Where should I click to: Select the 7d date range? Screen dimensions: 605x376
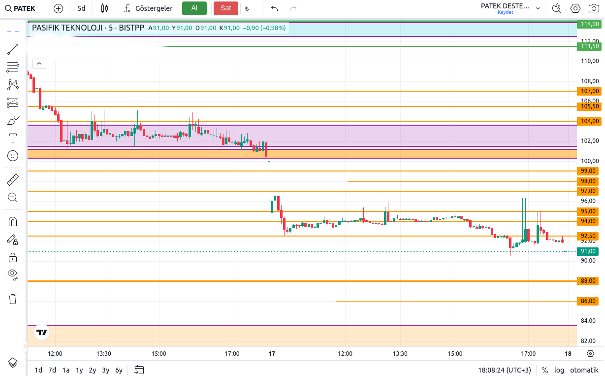tap(52, 370)
